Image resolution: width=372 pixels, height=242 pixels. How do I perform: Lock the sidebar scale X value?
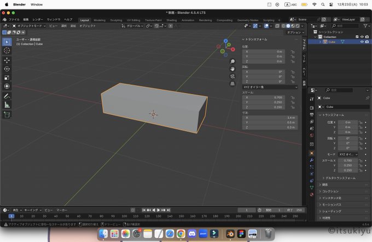(x=293, y=97)
